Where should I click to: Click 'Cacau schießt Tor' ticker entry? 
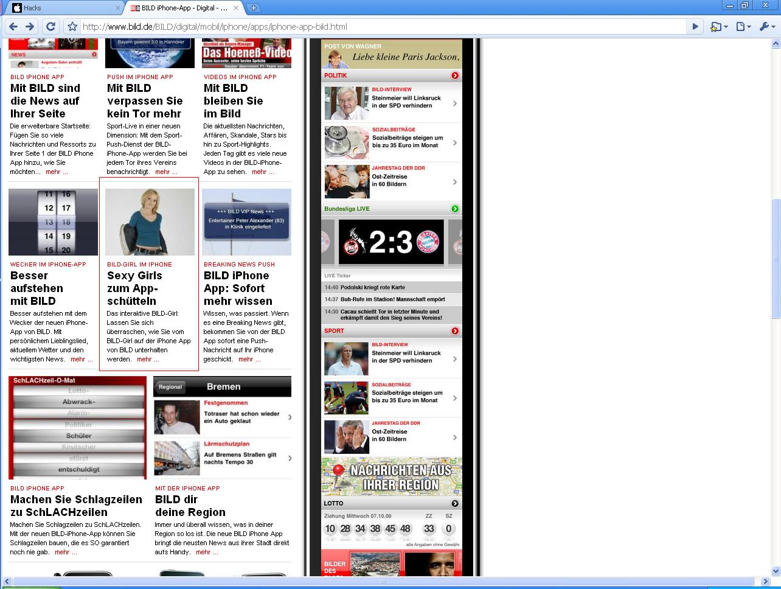pos(392,315)
